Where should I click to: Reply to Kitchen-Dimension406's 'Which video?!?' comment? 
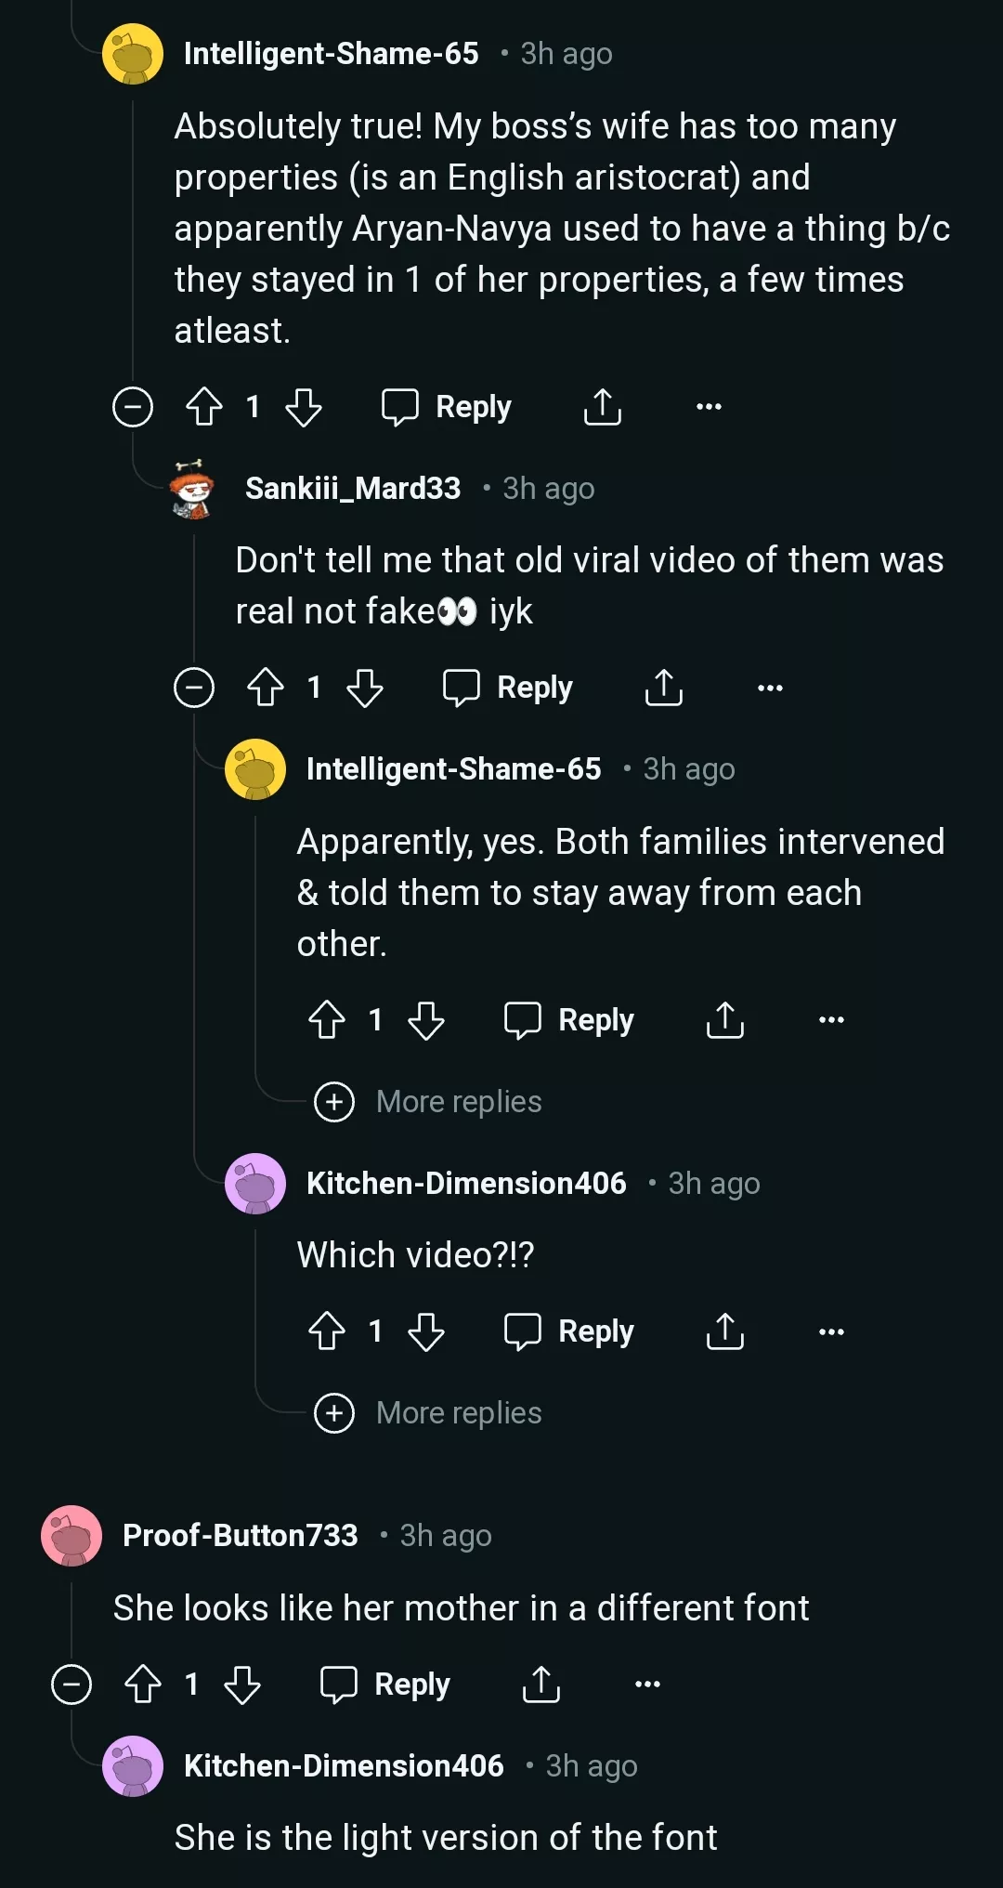pyautogui.click(x=569, y=1331)
